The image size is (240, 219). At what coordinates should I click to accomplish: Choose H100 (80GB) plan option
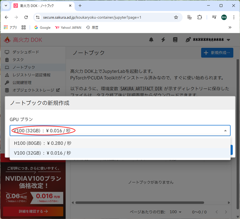(120, 143)
